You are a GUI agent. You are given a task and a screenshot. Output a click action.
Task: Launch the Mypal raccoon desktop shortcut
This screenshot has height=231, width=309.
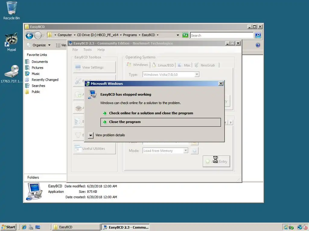click(x=11, y=42)
